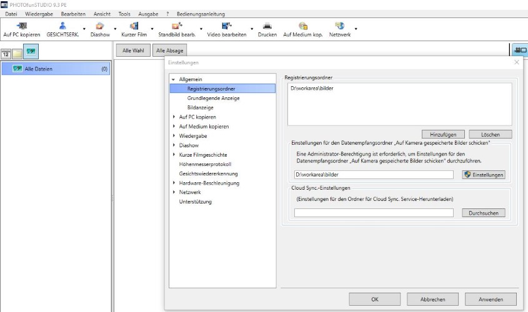Open the Netzwerk toolbar icon
Viewport: 528px width, 312px height.
tap(340, 26)
